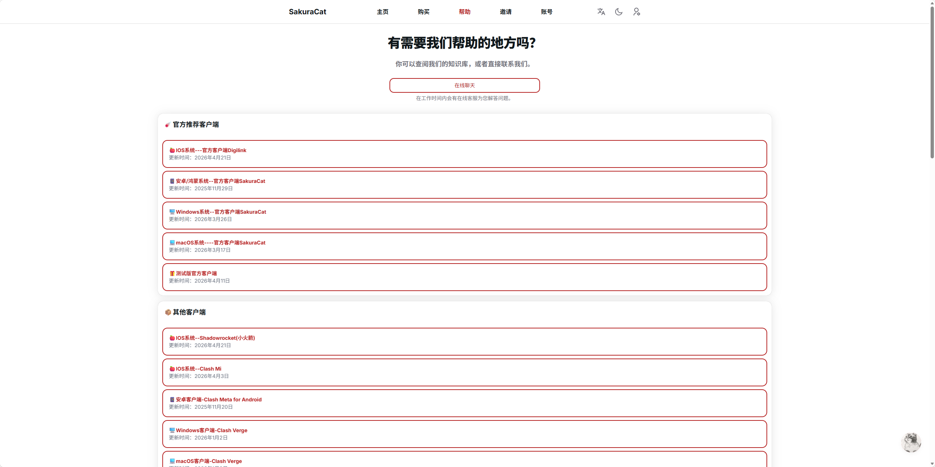Click the phone icon beside 安卓/鸿蒙系统 entry
The width and height of the screenshot is (935, 467).
click(x=172, y=181)
